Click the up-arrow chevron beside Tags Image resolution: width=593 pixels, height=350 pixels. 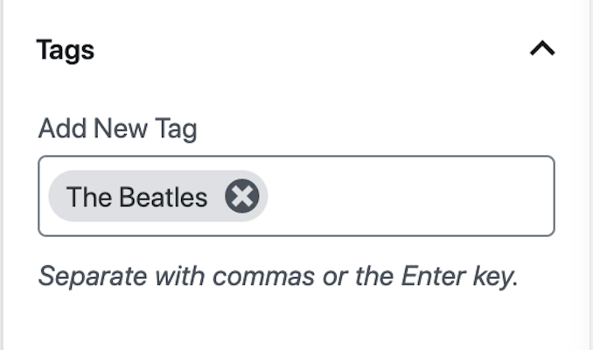(x=542, y=48)
